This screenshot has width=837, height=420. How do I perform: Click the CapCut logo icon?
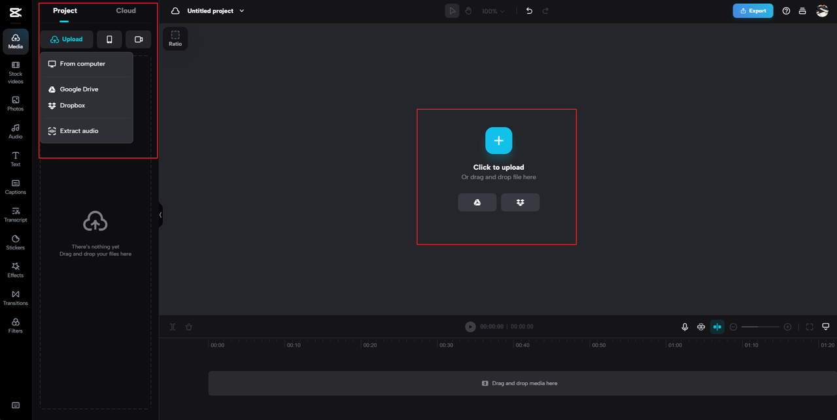pyautogui.click(x=16, y=11)
